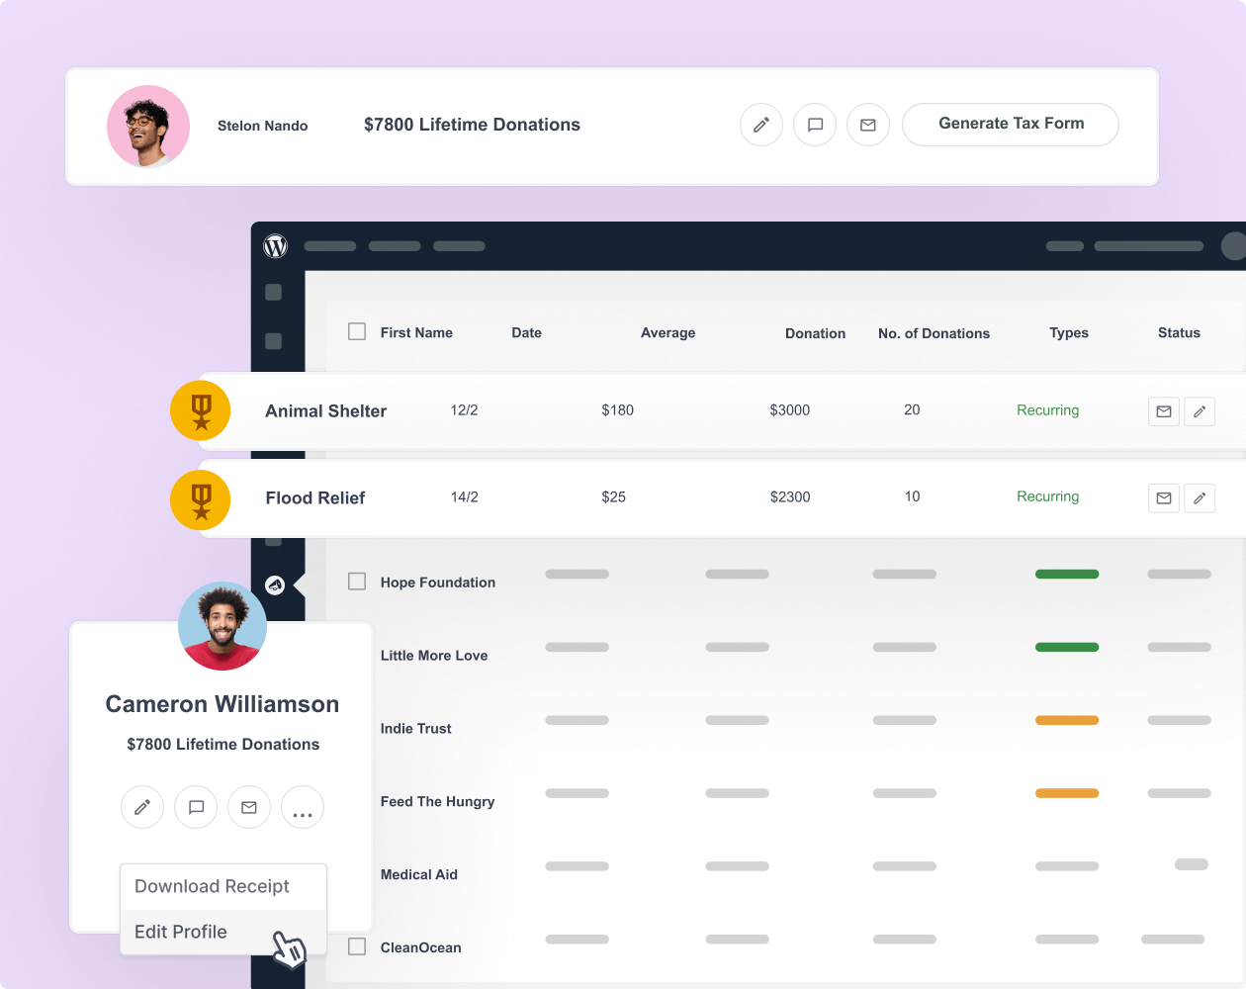Click the megaphone icon in the dark sidebar
Screen dimensions: 1246x989
point(274,585)
